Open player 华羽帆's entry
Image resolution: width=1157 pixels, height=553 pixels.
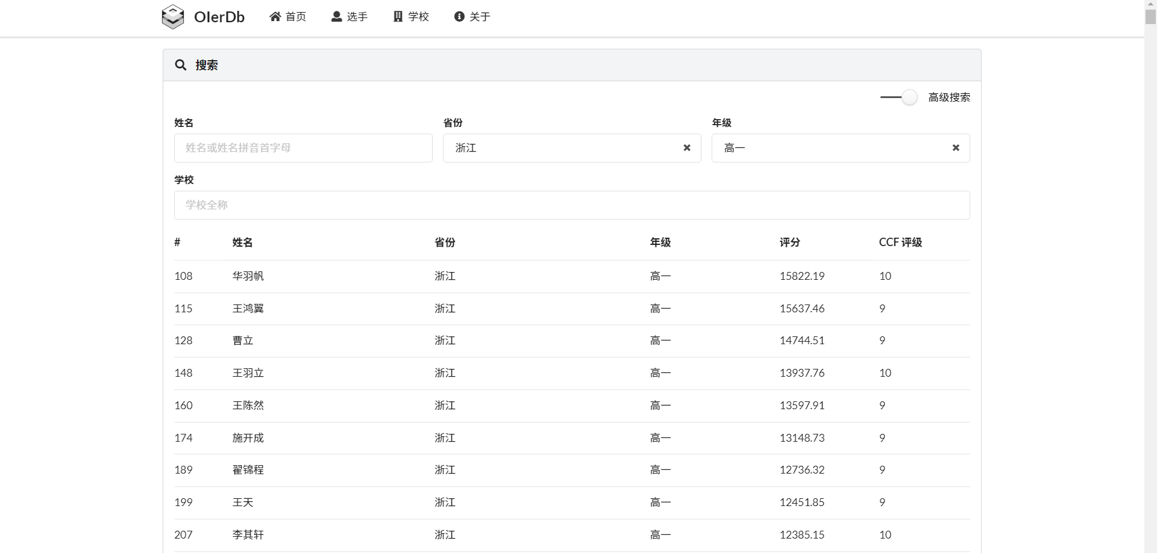[248, 276]
